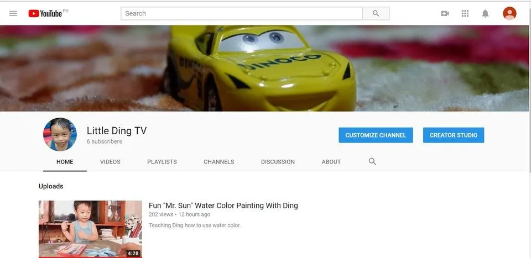Play the water color painting video thumbnail
The width and height of the screenshot is (531, 258).
coord(90,229)
